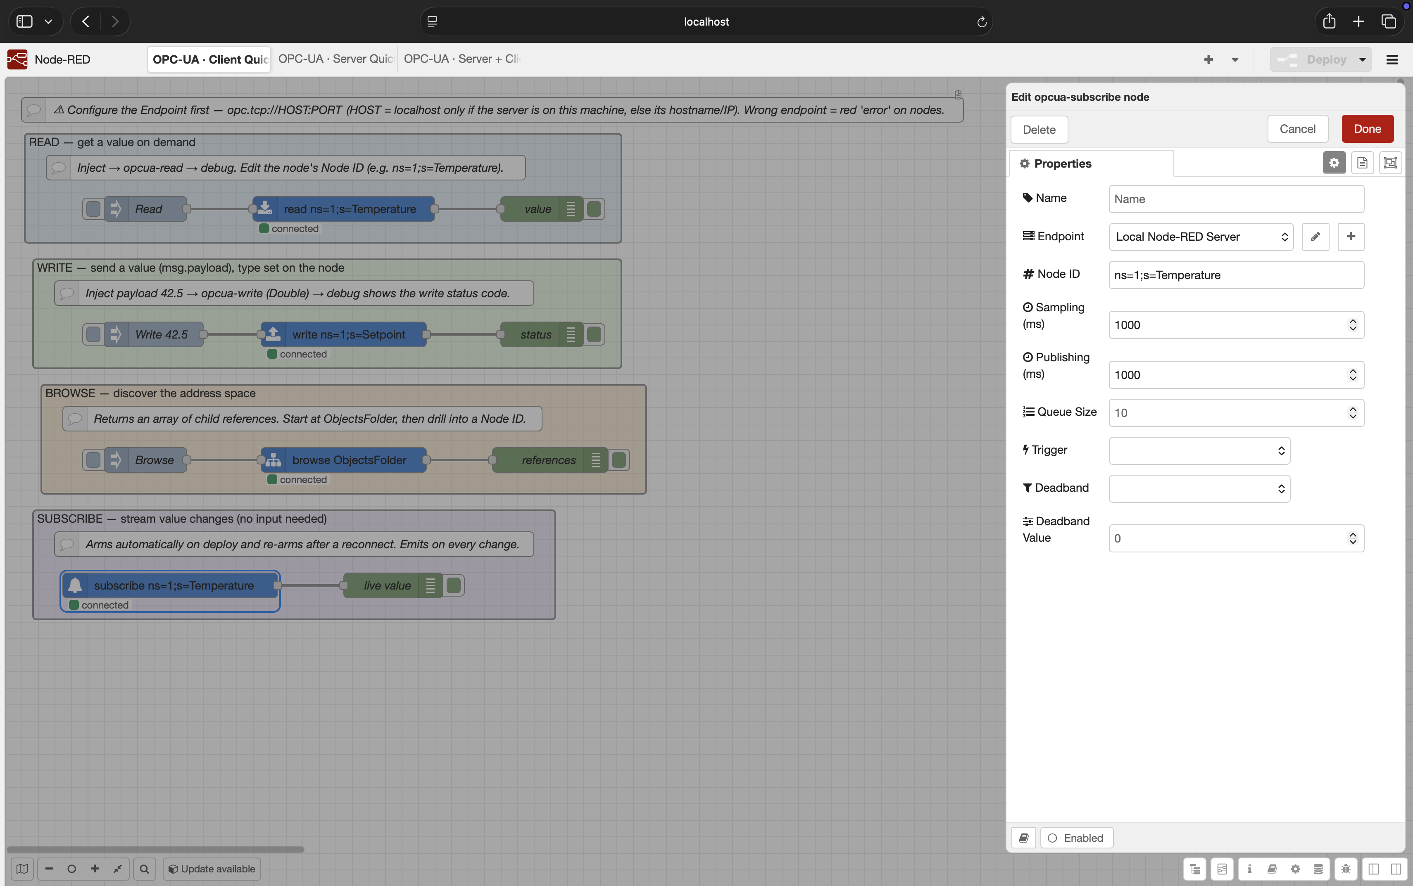
Task: Open the Endpoint dropdown
Action: [1201, 237]
